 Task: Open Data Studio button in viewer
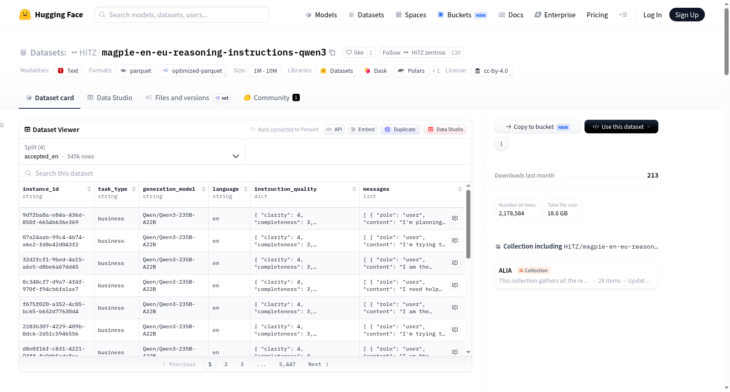tap(445, 129)
